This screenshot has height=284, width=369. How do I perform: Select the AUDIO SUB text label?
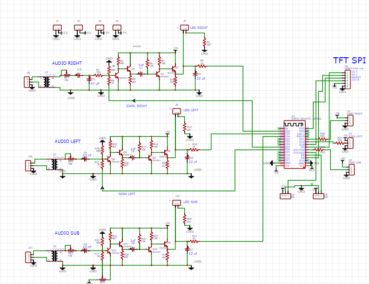pos(67,233)
